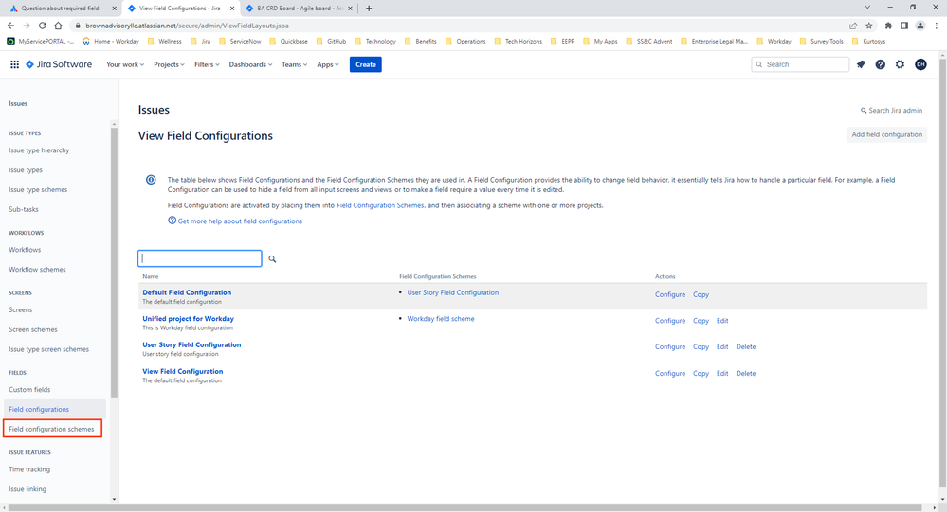Open the Field Configuration Schemes link in description
Image resolution: width=947 pixels, height=512 pixels.
[x=380, y=205]
